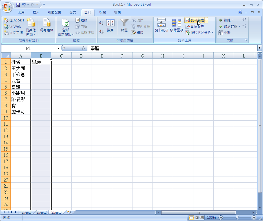Viewport: 263px width, 221px height.
Task: Open the Page Layout (版面配置) tab
Action: click(x=54, y=12)
